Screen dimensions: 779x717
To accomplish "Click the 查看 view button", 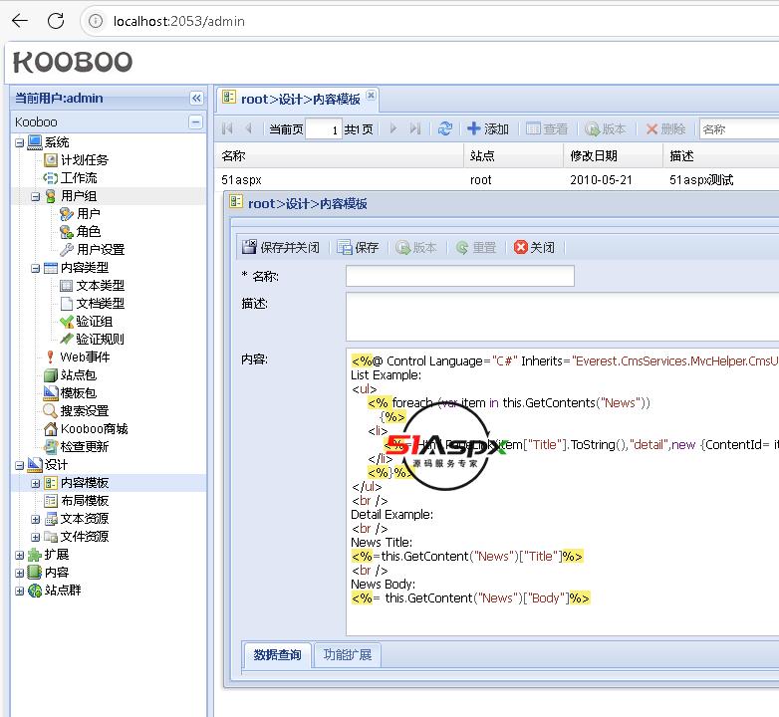I will 547,128.
